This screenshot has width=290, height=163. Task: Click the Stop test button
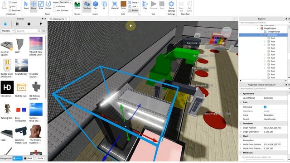[162, 5]
